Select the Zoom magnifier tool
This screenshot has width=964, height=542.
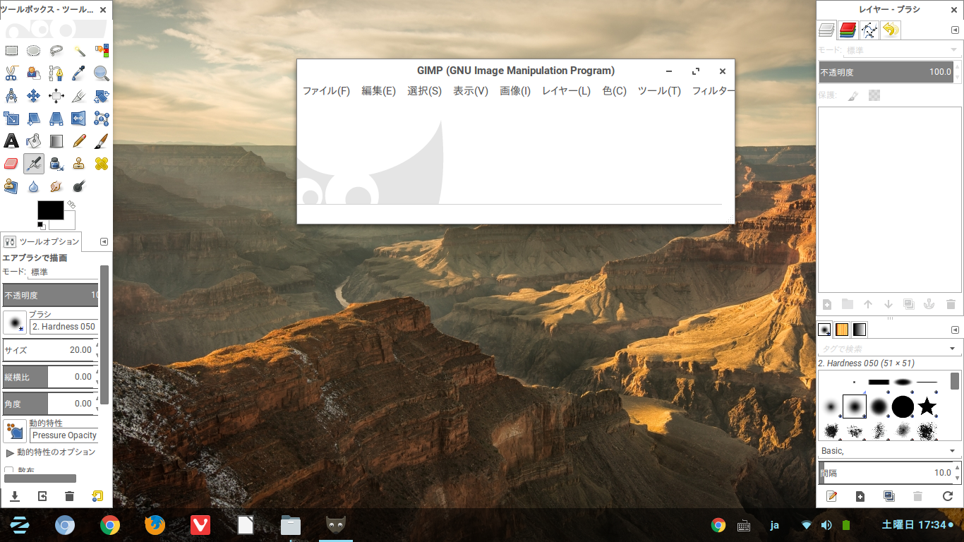(x=102, y=73)
